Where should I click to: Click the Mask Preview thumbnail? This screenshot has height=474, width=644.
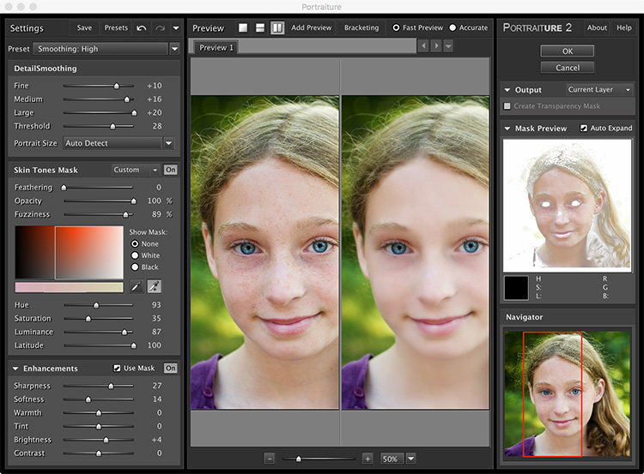point(568,206)
